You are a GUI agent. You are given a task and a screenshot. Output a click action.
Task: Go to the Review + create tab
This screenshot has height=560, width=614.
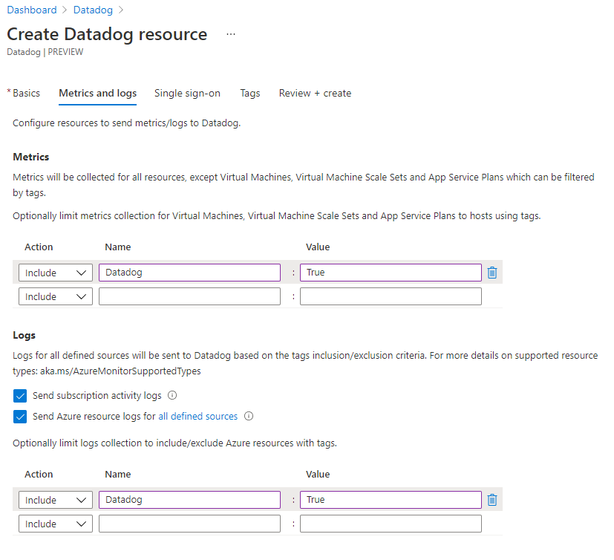(x=315, y=93)
